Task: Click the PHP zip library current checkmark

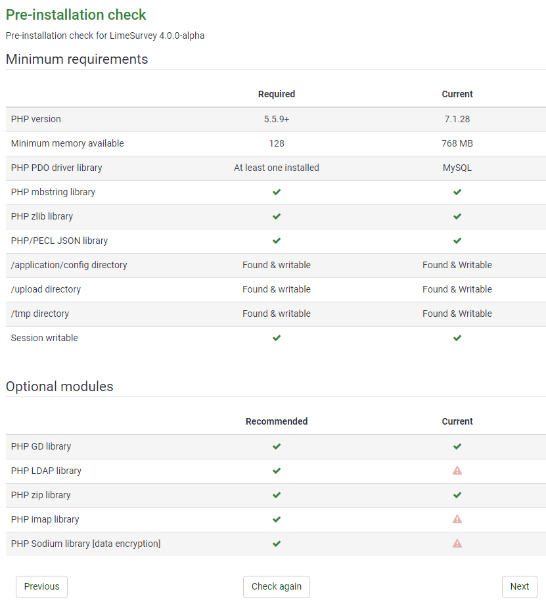Action: [x=457, y=495]
